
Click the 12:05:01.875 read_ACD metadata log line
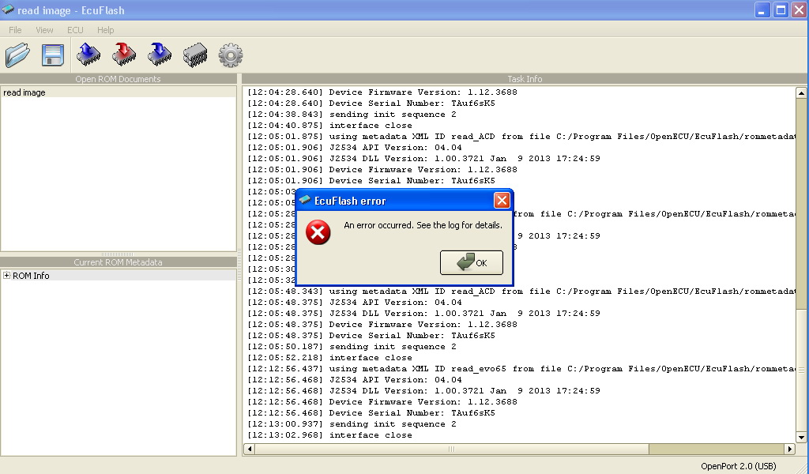521,137
